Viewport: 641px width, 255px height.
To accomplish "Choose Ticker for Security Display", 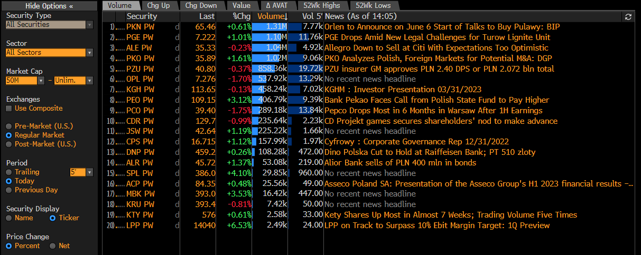I will pyautogui.click(x=52, y=218).
